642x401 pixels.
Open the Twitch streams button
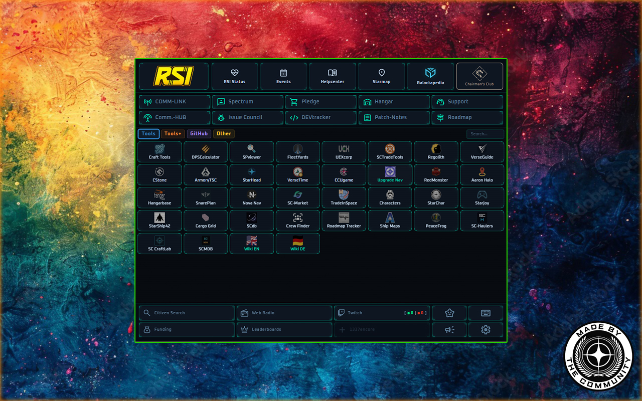pyautogui.click(x=382, y=313)
